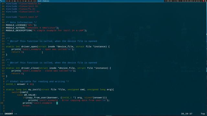Click the "Error copying data from user" string
Image resolution: width=207 pixels, height=116 pixels.
72,100
